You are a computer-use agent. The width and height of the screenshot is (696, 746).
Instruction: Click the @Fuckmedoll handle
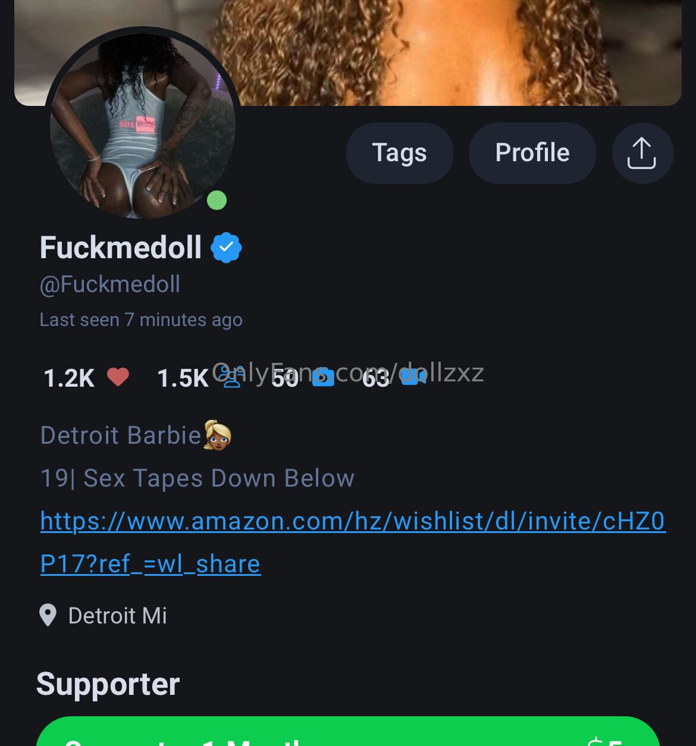[x=110, y=284]
